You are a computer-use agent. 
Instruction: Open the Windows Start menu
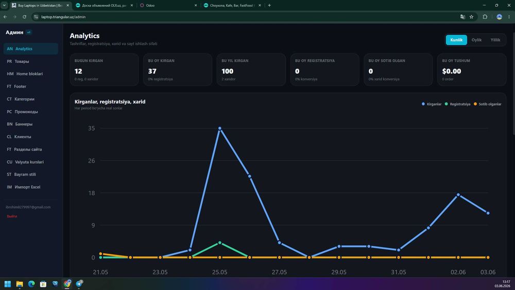coord(8,284)
